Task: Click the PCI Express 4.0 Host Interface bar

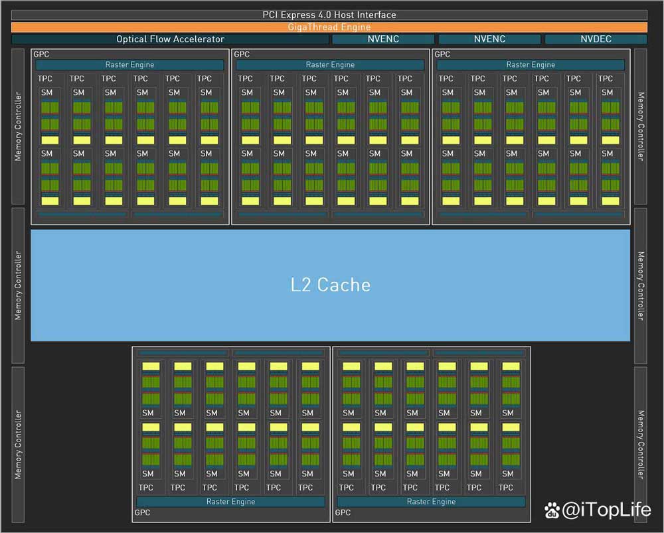Action: coord(329,15)
